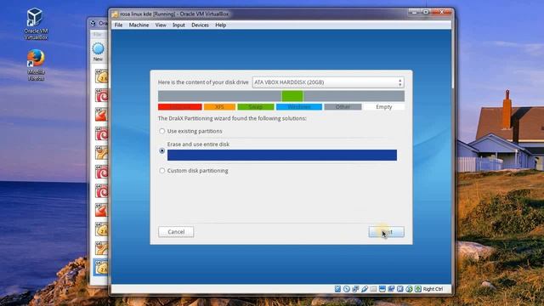Click the USB devices indicator in status bar
Image resolution: width=544 pixels, height=306 pixels.
(x=365, y=289)
